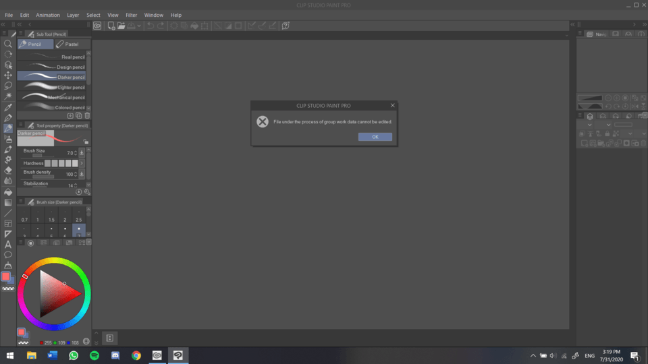The width and height of the screenshot is (648, 364).
Task: Select the Move layer tool
Action: [8, 75]
